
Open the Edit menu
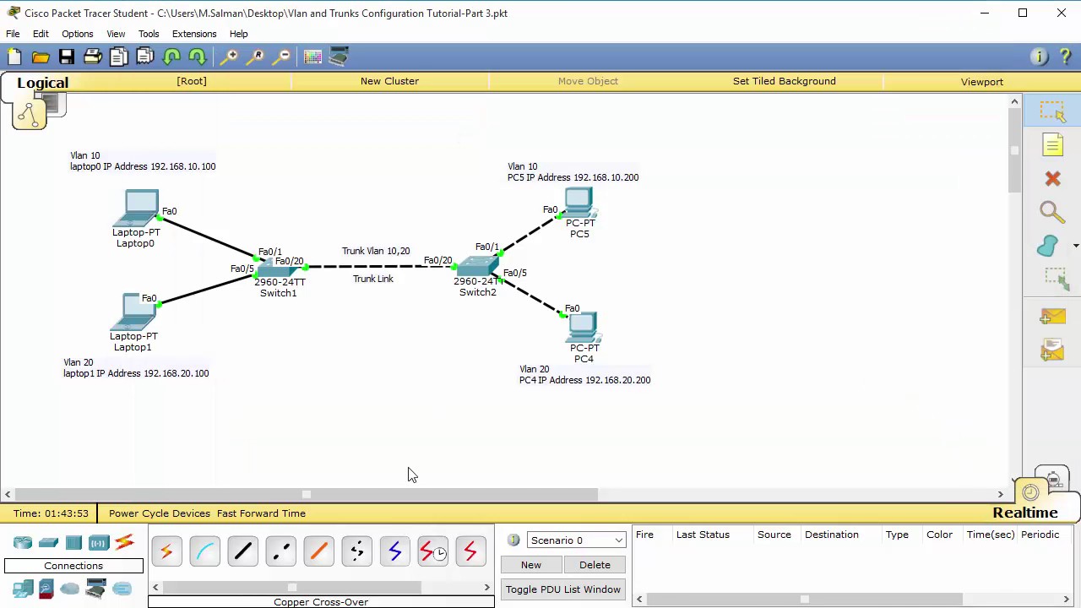41,34
